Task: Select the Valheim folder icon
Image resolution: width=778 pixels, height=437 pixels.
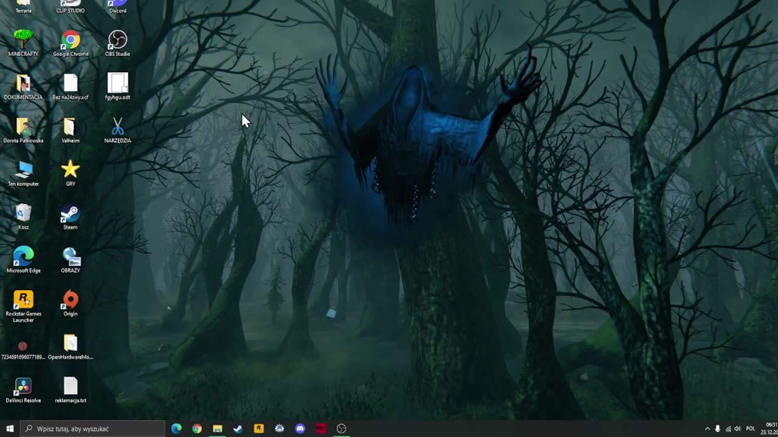Action: (71, 130)
